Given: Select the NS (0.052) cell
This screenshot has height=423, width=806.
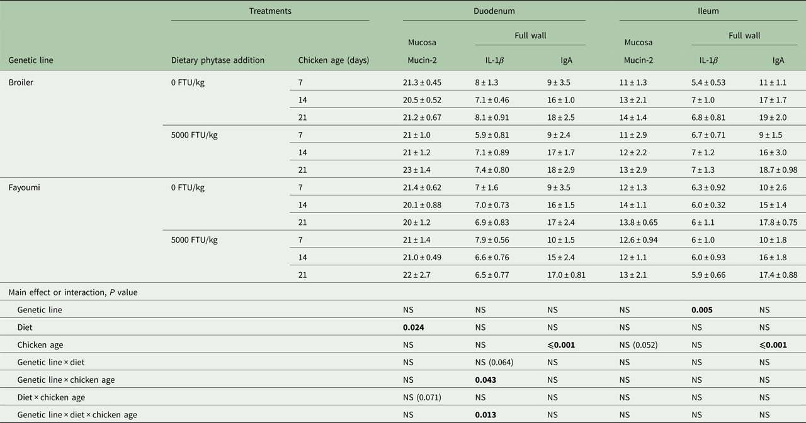Looking at the screenshot, I should tap(640, 345).
